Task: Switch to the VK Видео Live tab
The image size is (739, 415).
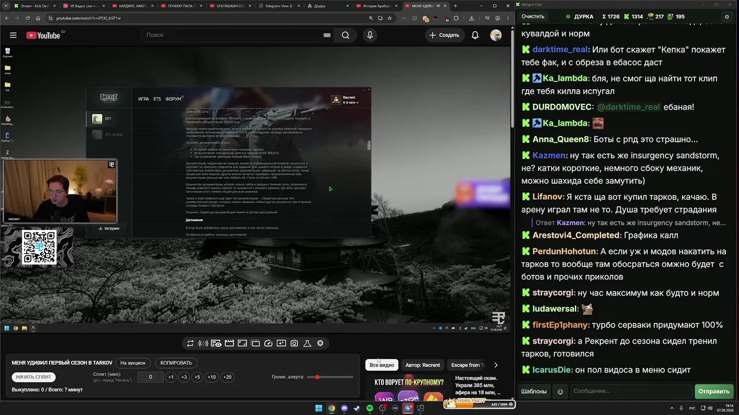Action: click(84, 6)
